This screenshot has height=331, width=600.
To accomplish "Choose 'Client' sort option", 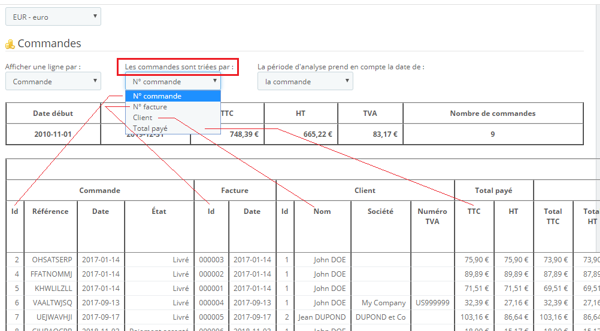I will click(173, 118).
